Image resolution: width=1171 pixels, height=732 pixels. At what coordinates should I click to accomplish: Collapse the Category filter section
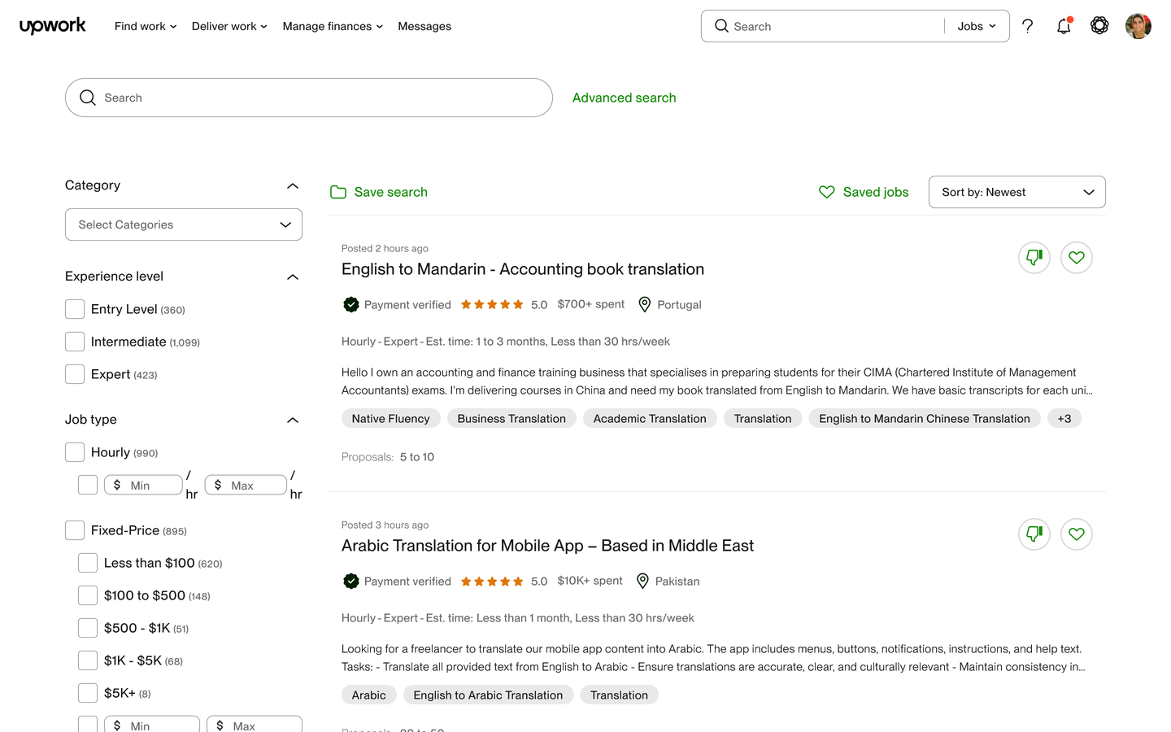point(293,185)
